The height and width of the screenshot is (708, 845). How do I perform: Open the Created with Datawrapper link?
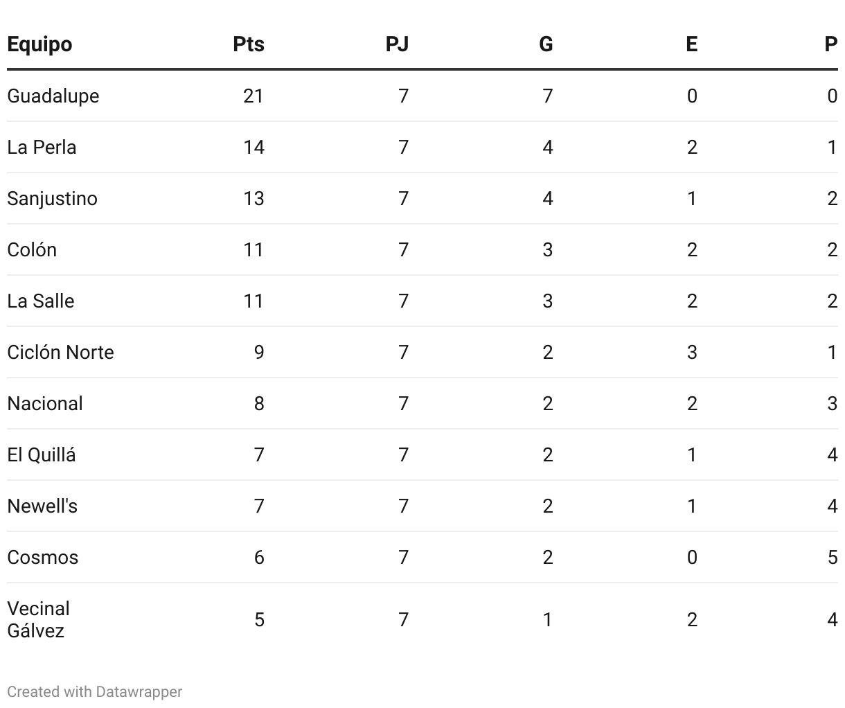click(95, 691)
